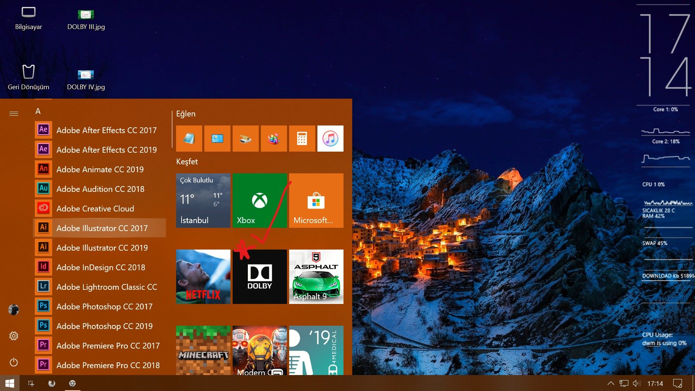Open the Notepad tile

[x=189, y=139]
